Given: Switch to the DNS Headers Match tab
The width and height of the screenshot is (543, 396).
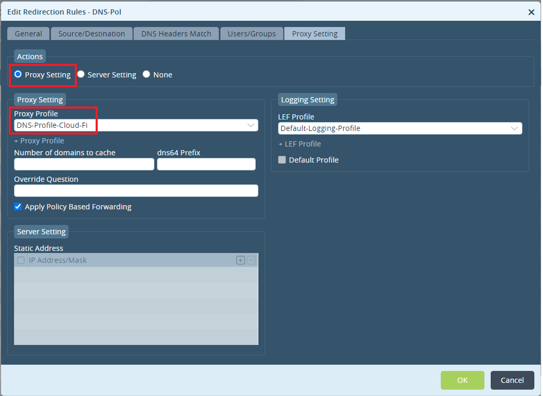Looking at the screenshot, I should [x=176, y=33].
